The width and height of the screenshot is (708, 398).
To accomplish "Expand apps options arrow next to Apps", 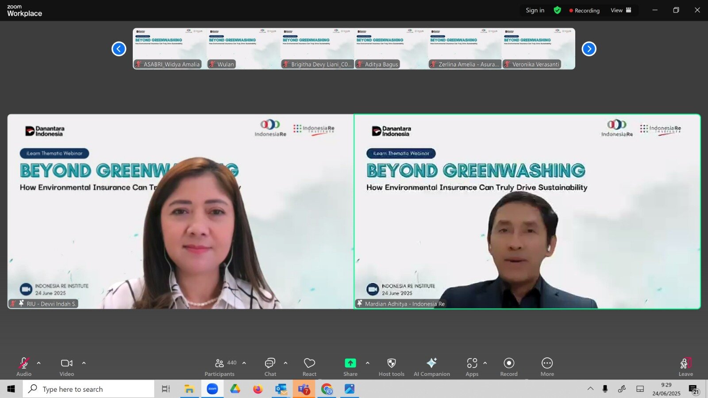I will (485, 363).
